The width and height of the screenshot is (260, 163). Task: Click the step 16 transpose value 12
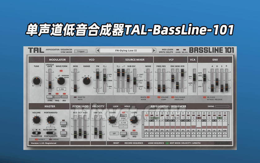pyautogui.click(x=225, y=131)
